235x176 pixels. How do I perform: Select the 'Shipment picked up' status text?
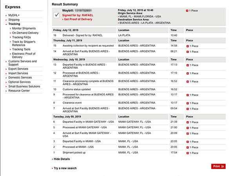tap(74, 153)
